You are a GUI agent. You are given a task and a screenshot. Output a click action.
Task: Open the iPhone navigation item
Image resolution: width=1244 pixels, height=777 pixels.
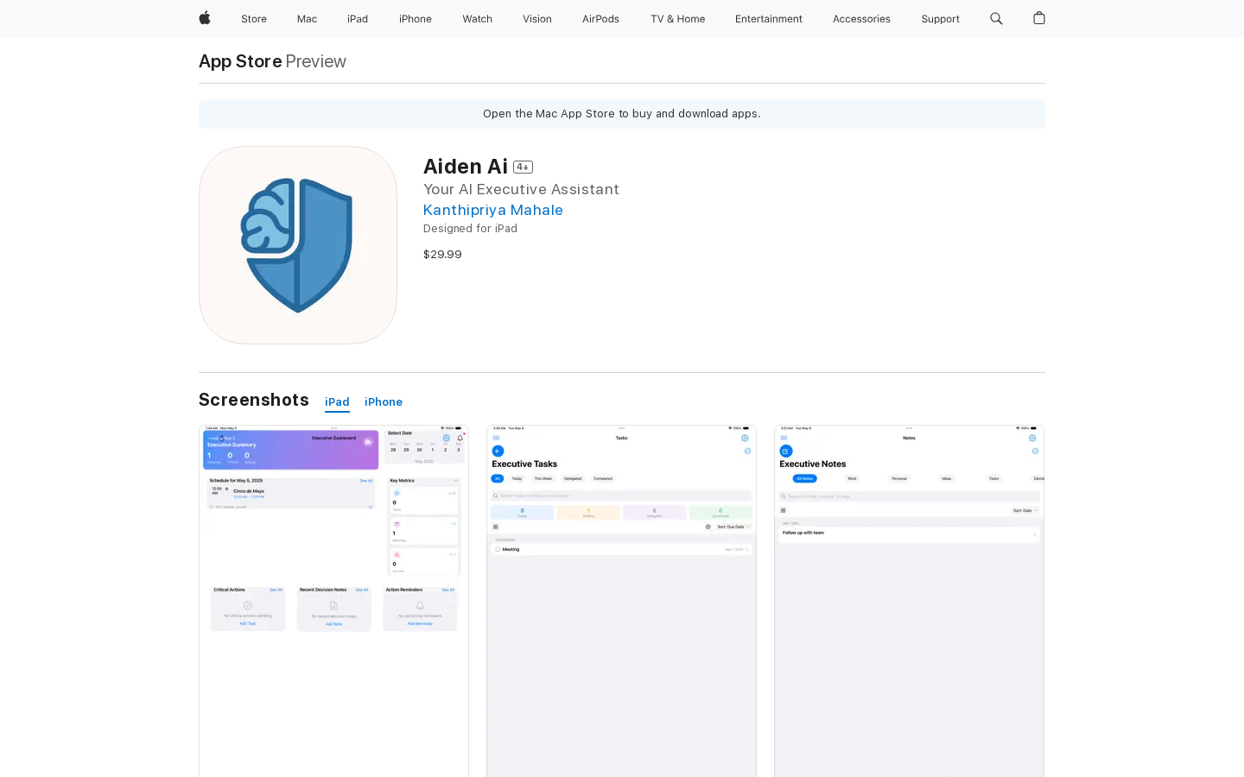pos(416,19)
